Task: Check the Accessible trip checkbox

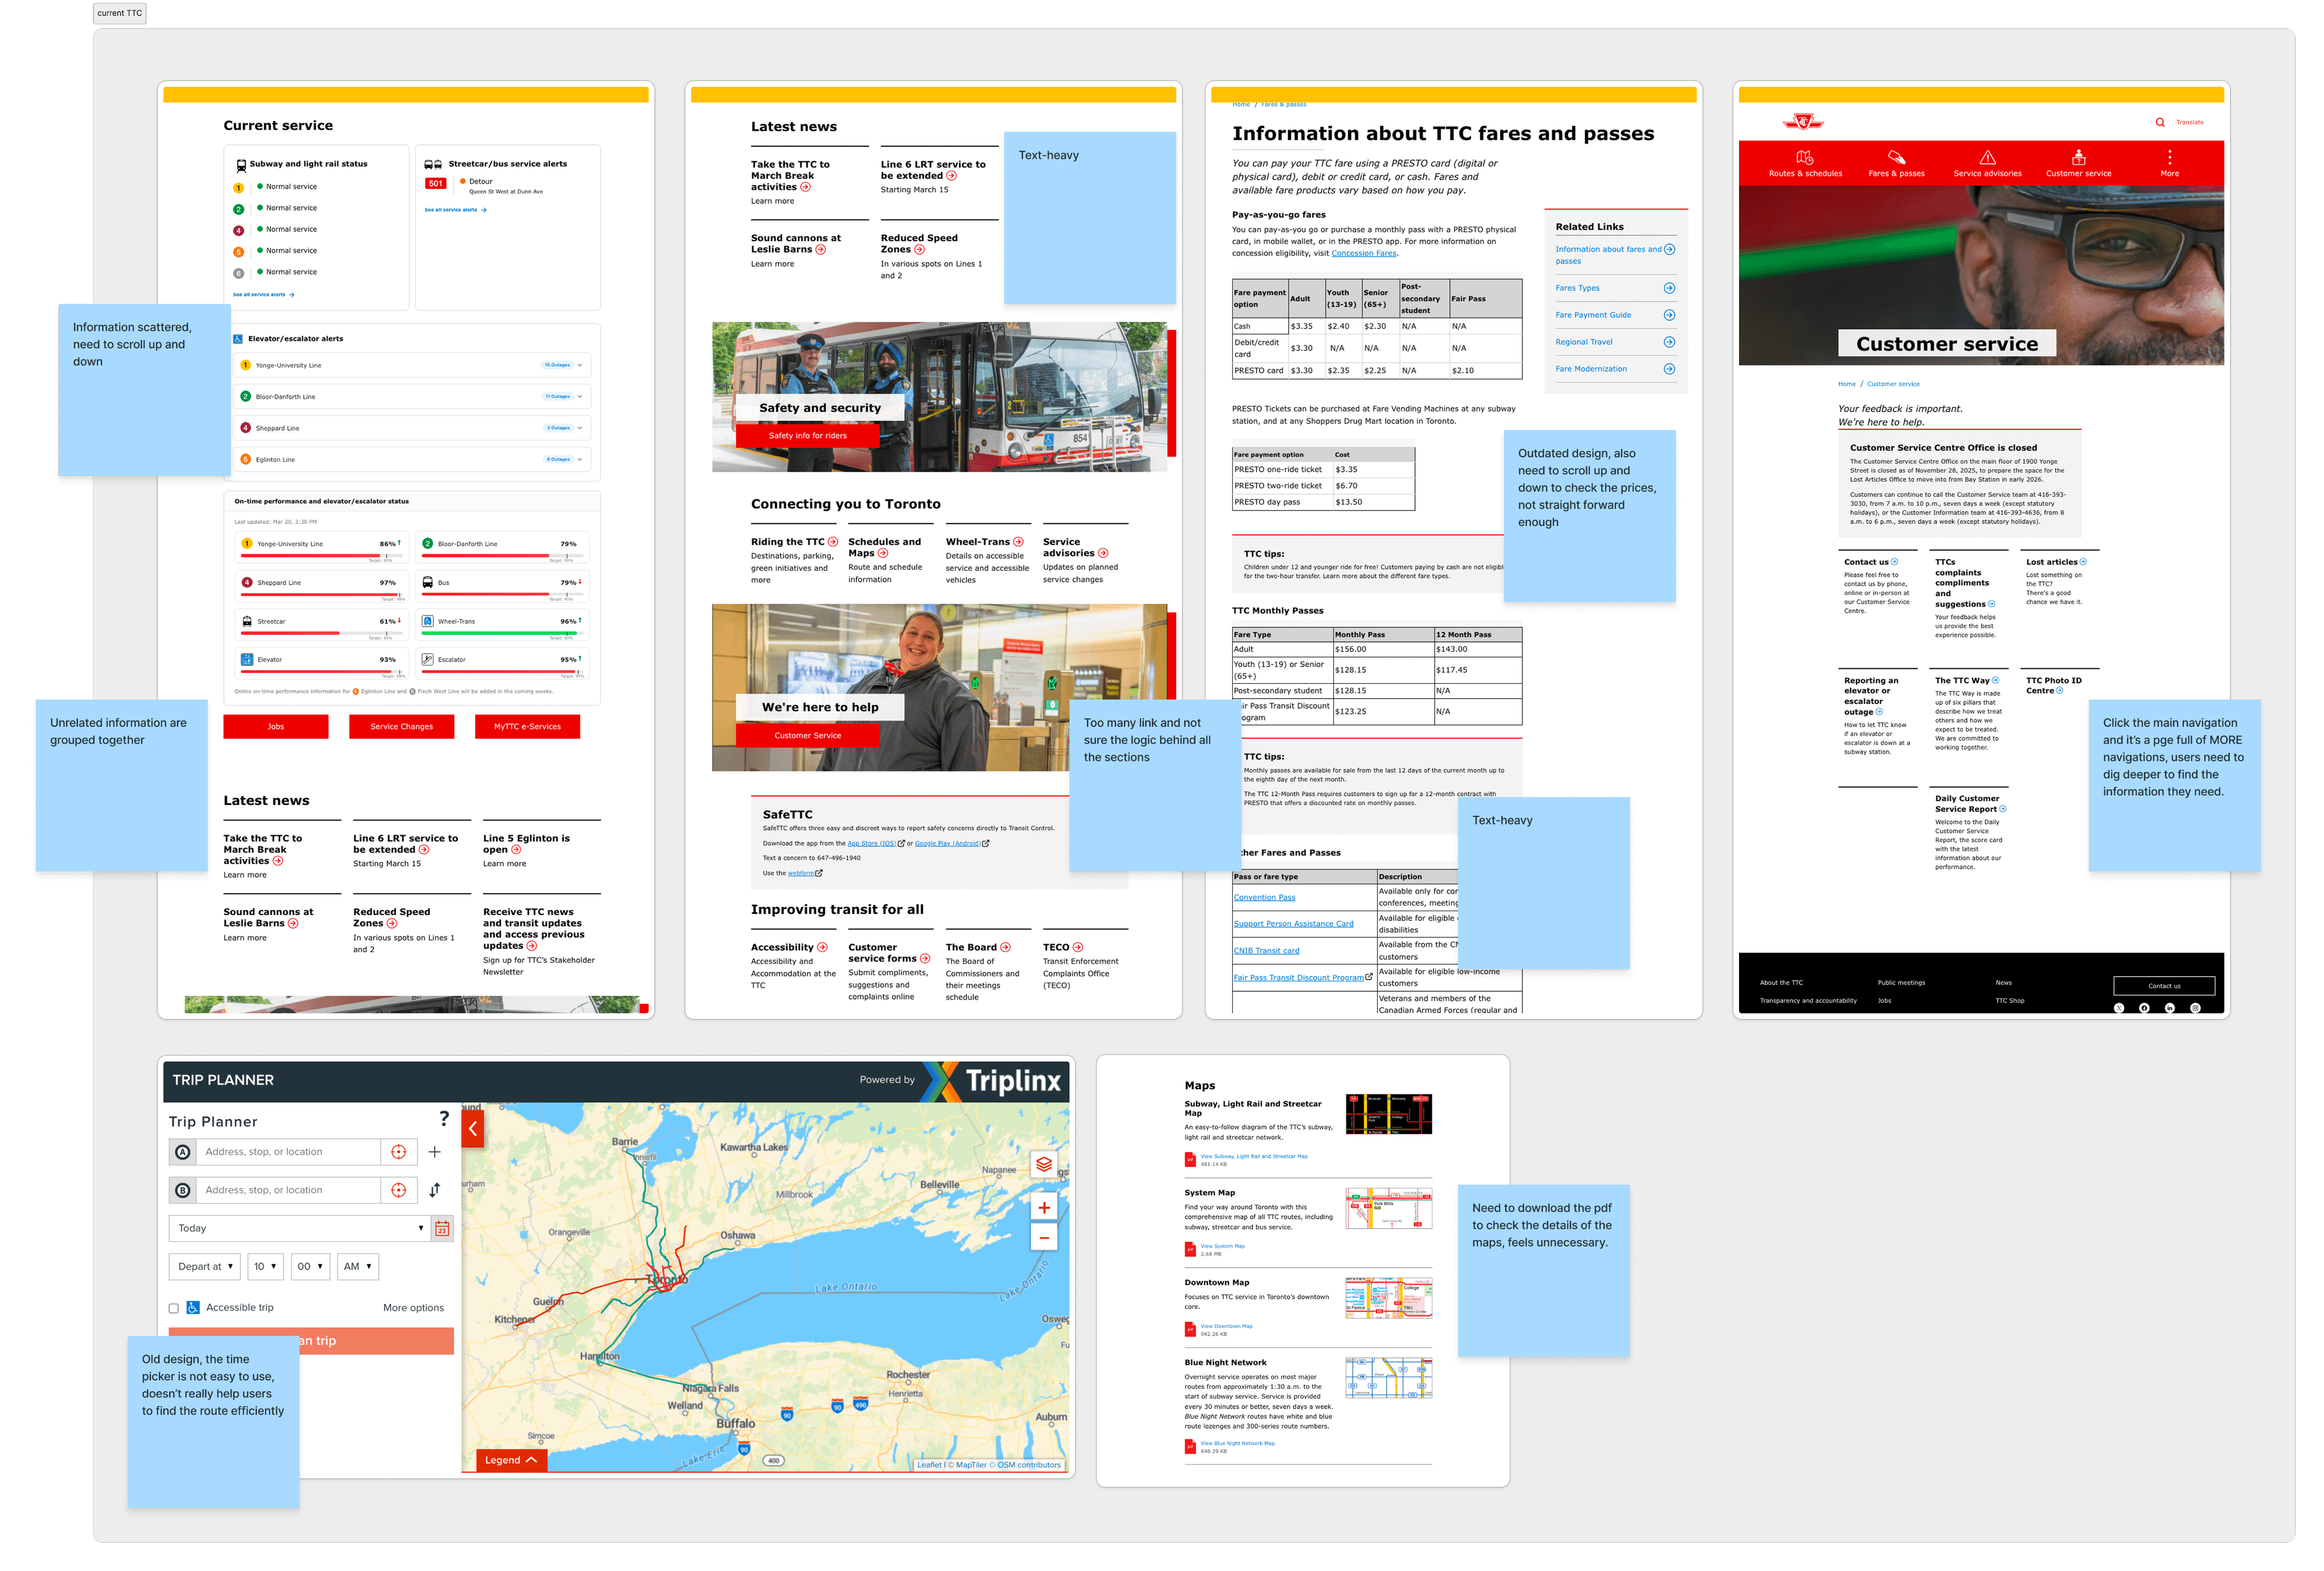Action: 174,1308
